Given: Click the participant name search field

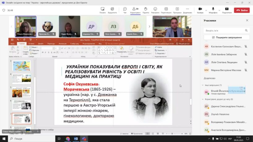Looking at the screenshot, I should point(224,31).
